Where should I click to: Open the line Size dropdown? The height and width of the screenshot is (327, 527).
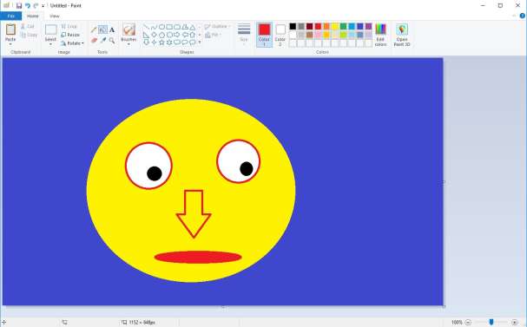(244, 35)
